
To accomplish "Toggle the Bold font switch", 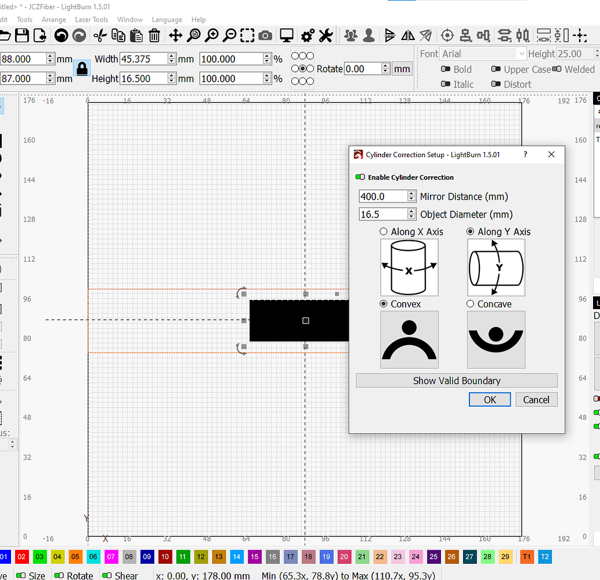I will pos(446,69).
